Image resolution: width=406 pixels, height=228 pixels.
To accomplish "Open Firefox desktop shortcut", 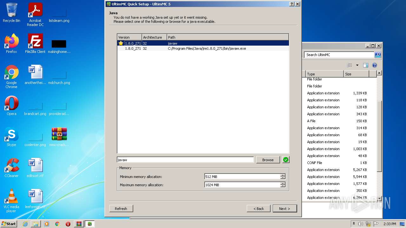I will (11, 44).
